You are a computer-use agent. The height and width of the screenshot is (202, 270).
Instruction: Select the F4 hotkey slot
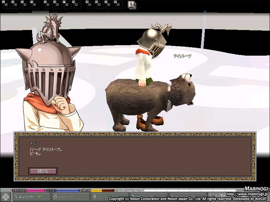pyautogui.click(x=34, y=5)
